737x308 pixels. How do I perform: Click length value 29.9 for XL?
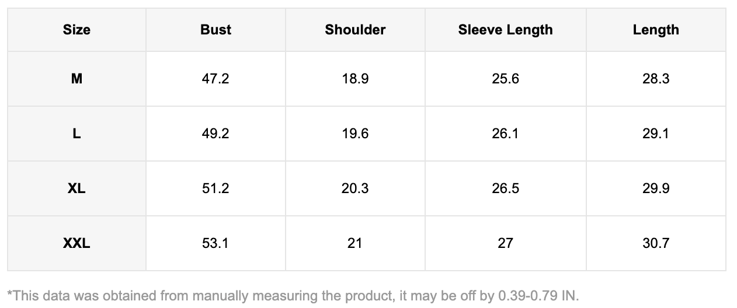click(x=656, y=188)
